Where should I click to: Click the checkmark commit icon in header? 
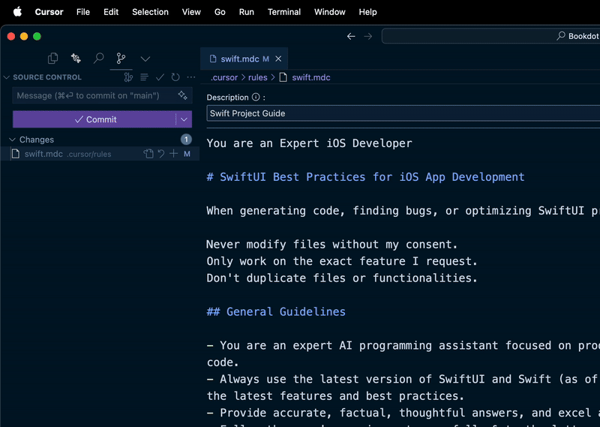(x=160, y=77)
